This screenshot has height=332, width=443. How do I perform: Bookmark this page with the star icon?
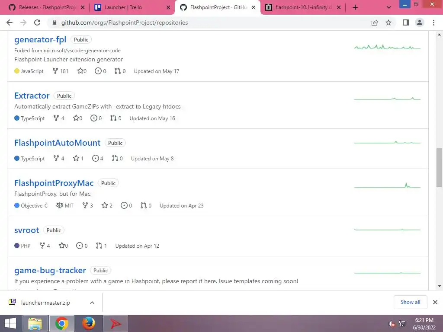388,22
